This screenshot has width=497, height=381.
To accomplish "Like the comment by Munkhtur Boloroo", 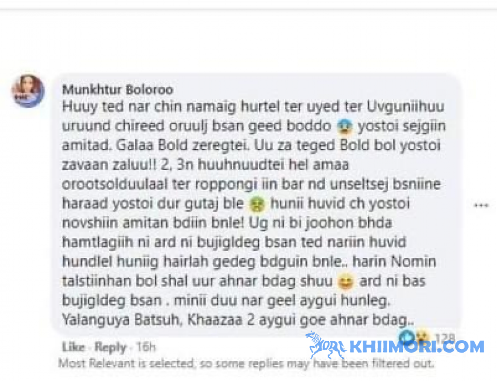I will coord(73,347).
